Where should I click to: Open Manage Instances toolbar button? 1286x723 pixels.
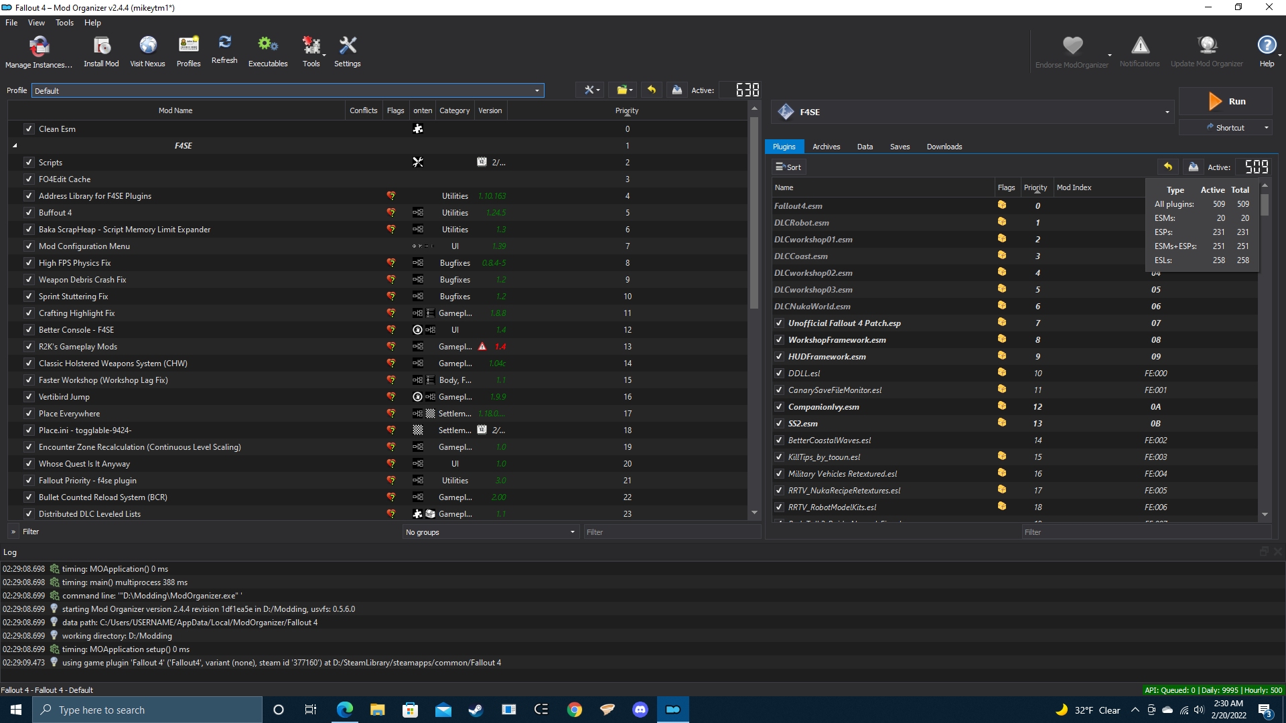tap(39, 52)
